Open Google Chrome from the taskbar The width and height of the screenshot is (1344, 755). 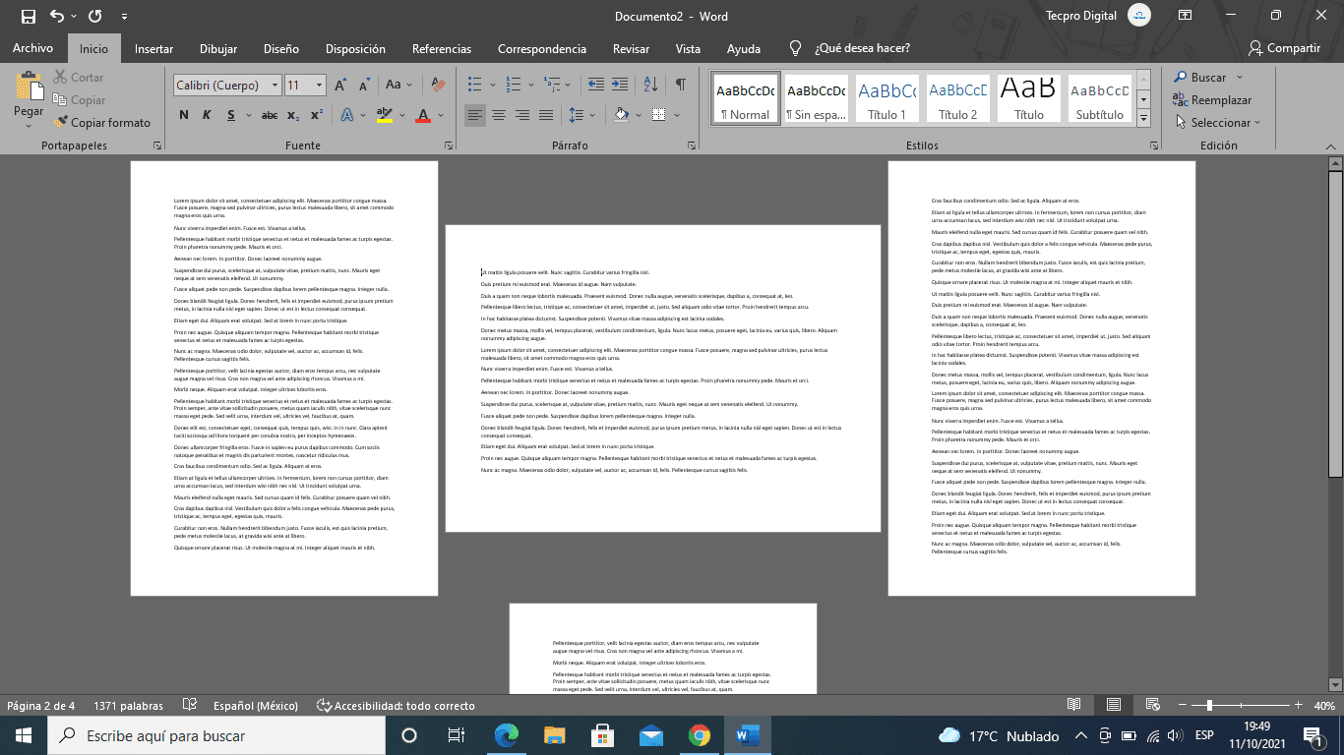click(700, 735)
